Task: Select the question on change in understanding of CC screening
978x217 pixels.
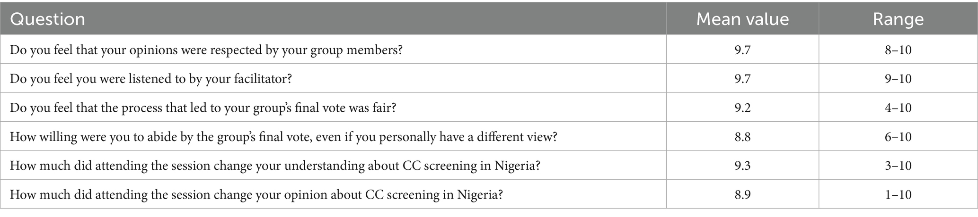Action: tap(275, 166)
